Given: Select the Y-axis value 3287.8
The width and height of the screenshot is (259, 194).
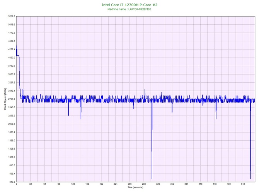Looking at the screenshot, I should (x=12, y=82).
